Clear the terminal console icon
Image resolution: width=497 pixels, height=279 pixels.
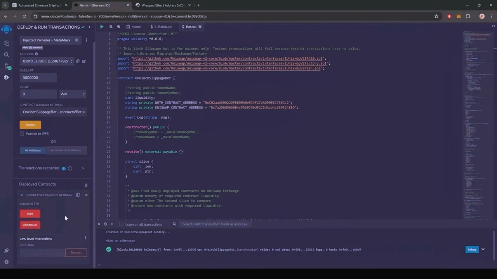tap(105, 224)
